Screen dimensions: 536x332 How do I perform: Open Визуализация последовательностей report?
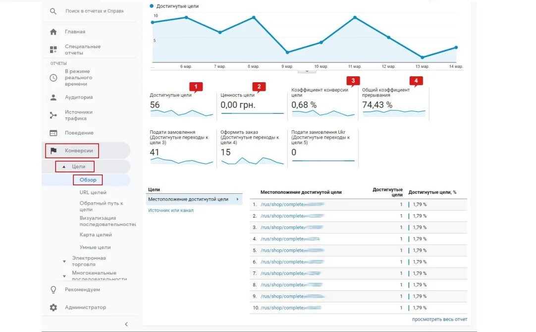107,221
